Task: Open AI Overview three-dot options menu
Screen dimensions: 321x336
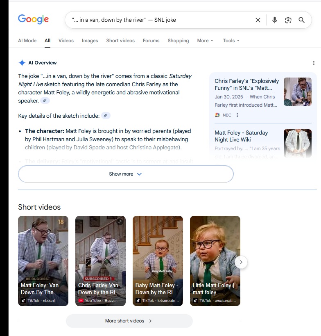Action: [x=314, y=63]
